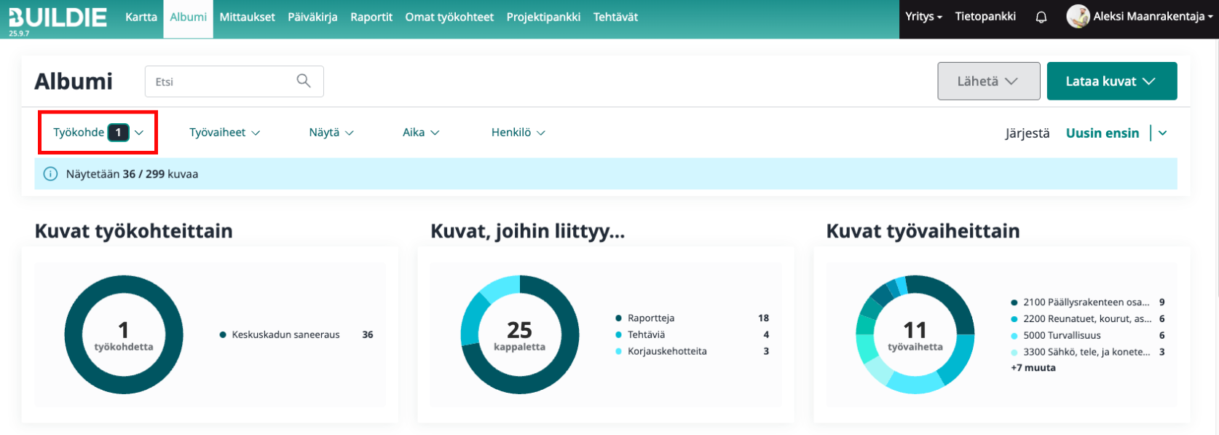Open the Aika filter dropdown
This screenshot has width=1219, height=435.
tap(421, 133)
